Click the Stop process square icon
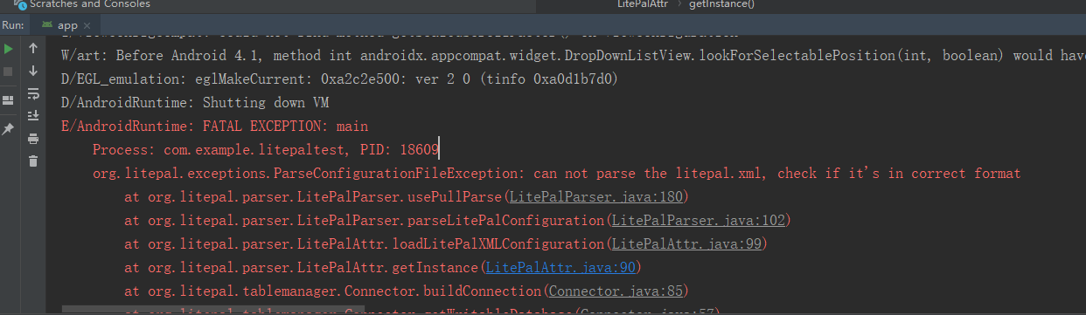 pyautogui.click(x=8, y=71)
